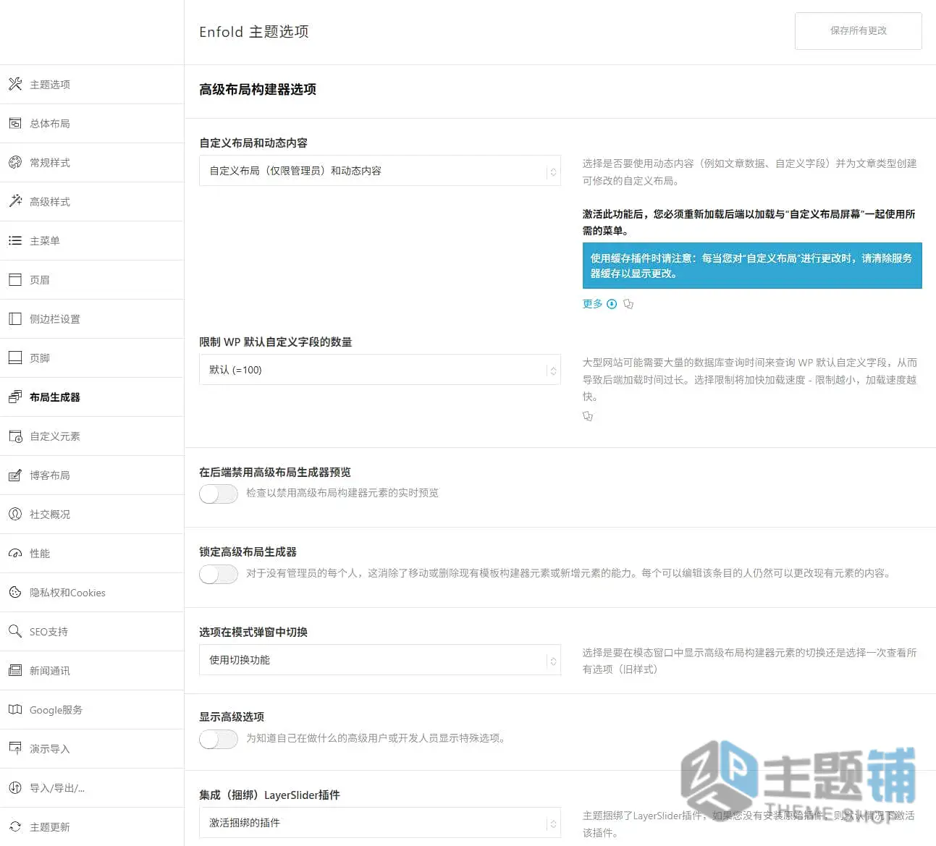936x846 pixels.
Task: Open the 选项在模式弹窗中切换 dropdown
Action: (x=380, y=660)
